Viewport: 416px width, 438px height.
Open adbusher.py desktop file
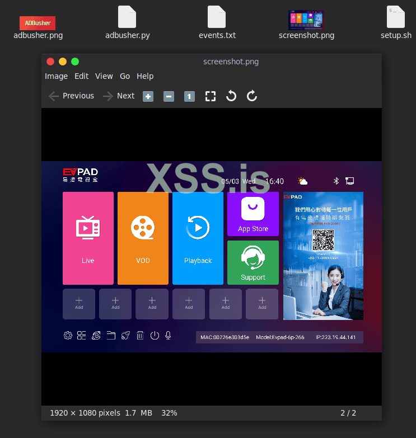pos(127,23)
